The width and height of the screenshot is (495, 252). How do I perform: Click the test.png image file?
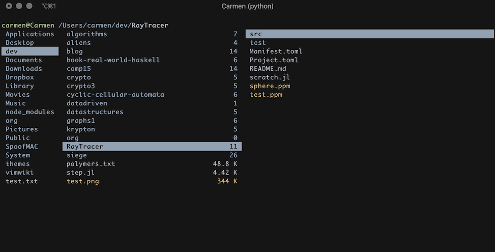tap(82, 181)
